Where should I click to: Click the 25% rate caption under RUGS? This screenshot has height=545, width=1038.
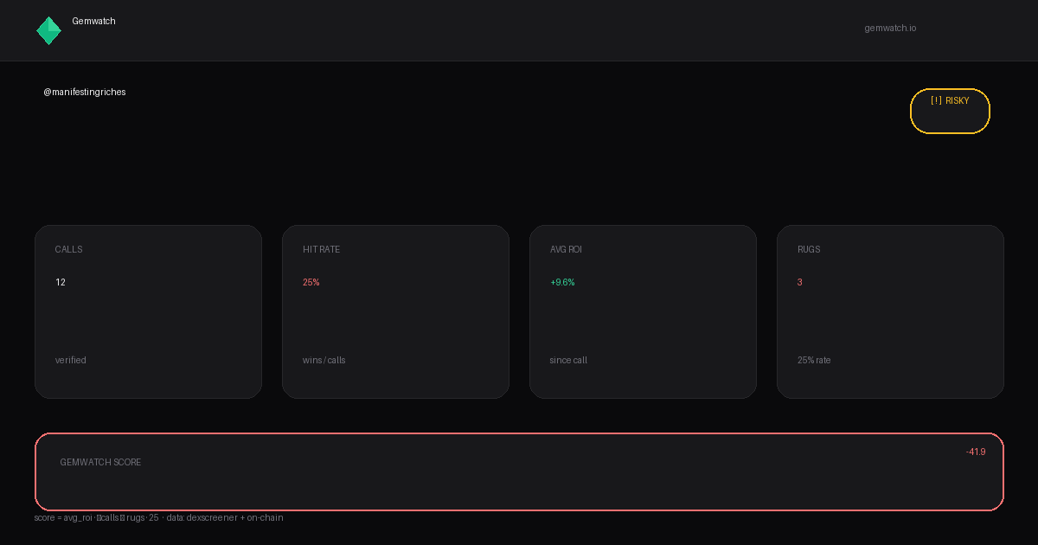click(814, 360)
